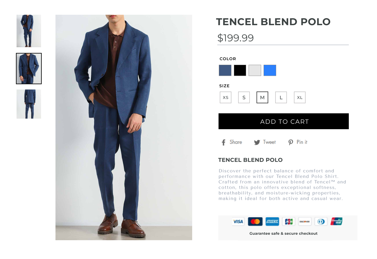Click the Twitter bird Tweet icon

[257, 142]
